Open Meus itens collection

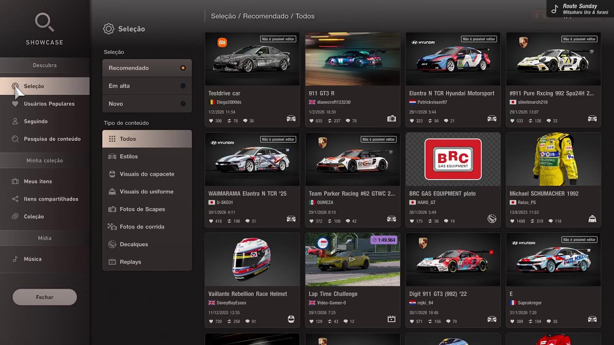tap(45, 181)
